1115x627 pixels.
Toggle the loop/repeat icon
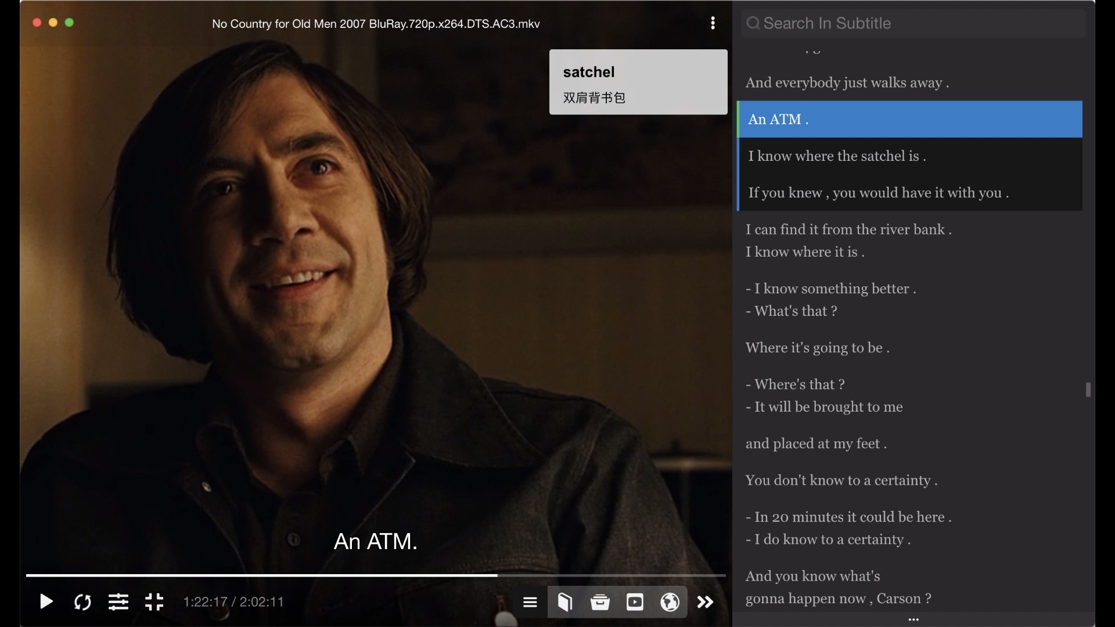point(82,602)
